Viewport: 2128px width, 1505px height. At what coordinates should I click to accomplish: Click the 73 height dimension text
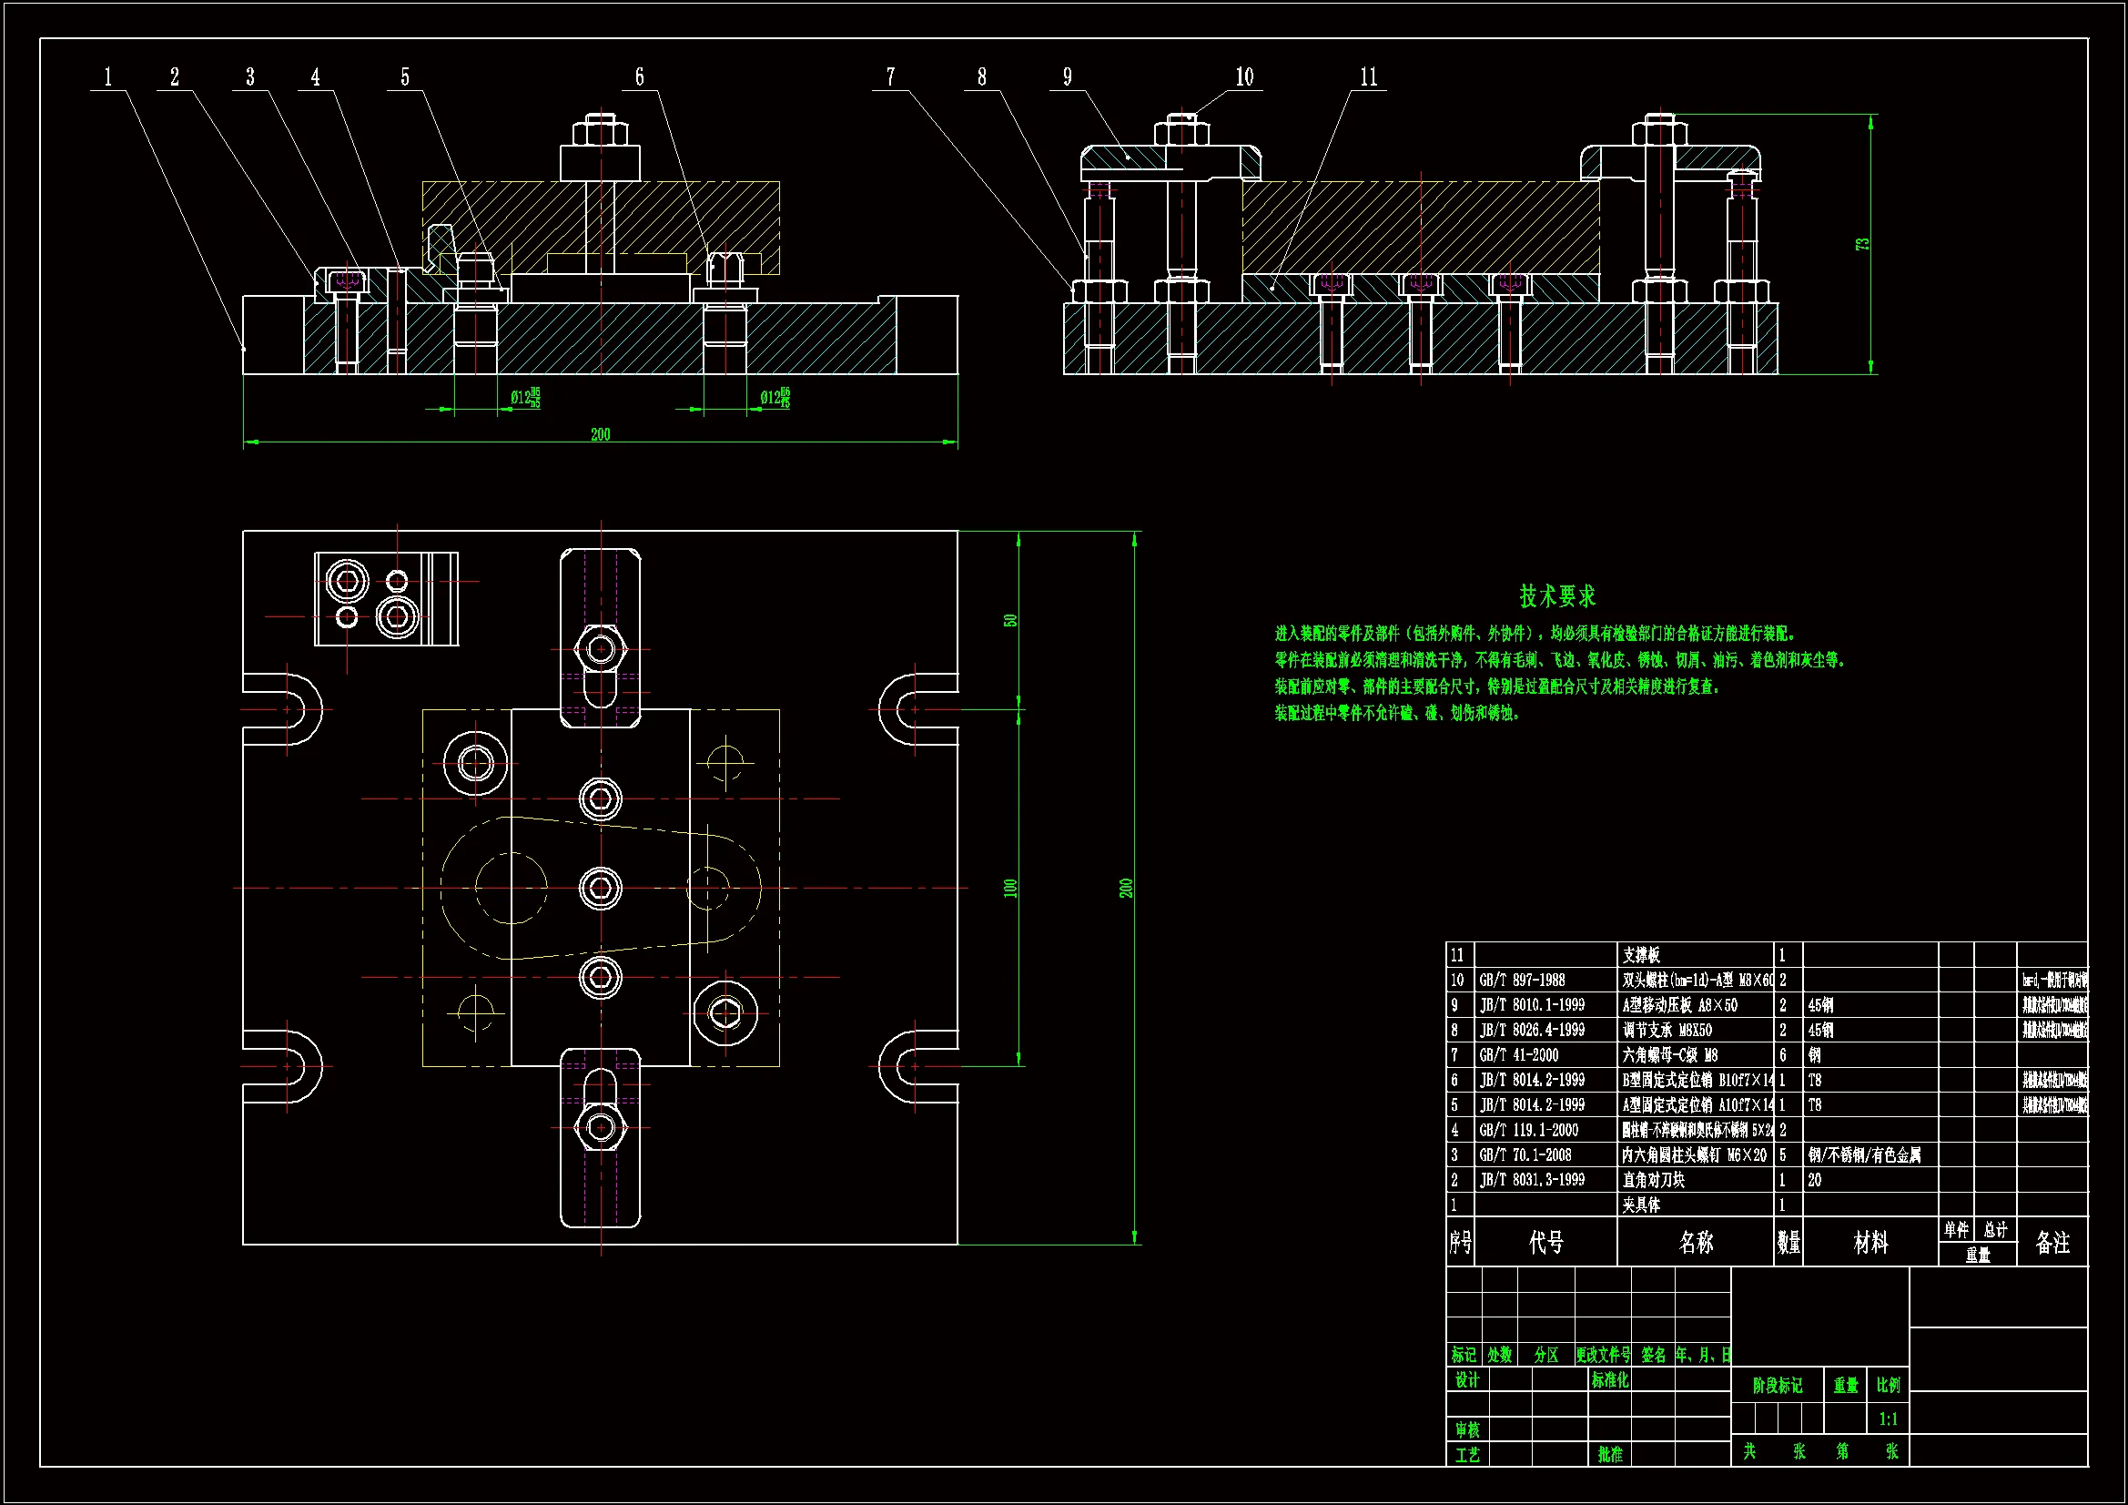[x=1862, y=244]
